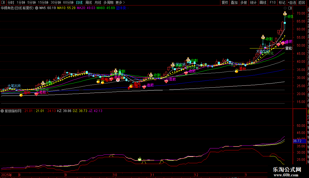Activate the 画线 drawing tool
Viewport: 309px width, 178px height.
pos(263,2)
